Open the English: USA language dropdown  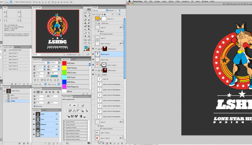pyautogui.click(x=39, y=84)
